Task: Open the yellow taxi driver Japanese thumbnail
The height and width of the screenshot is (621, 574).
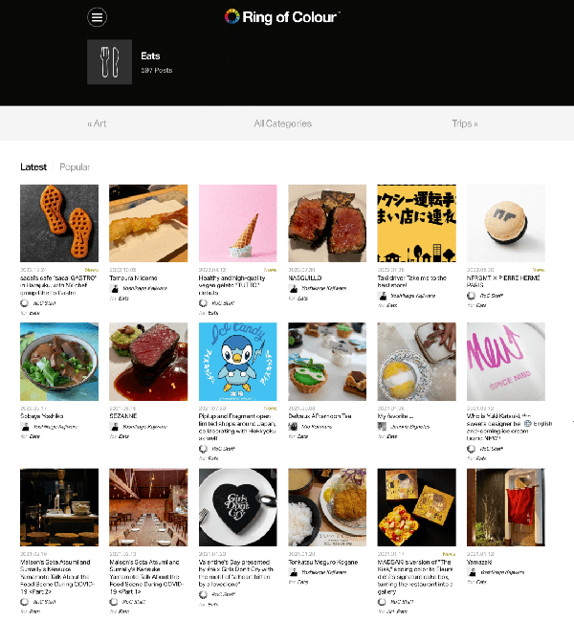Action: (x=416, y=223)
